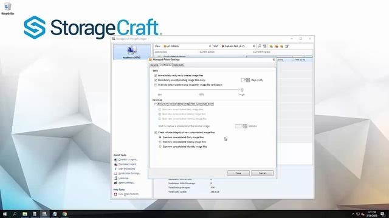Open the Windows Start menu

click(x=5, y=214)
